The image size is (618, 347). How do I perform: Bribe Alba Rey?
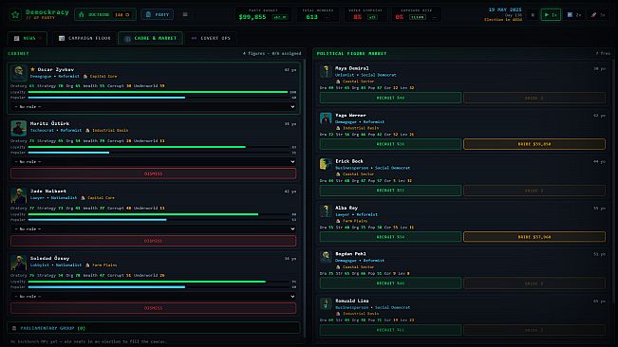point(534,237)
